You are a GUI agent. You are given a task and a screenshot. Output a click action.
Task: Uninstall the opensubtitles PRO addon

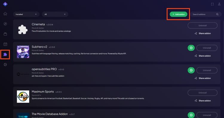coord(207,70)
